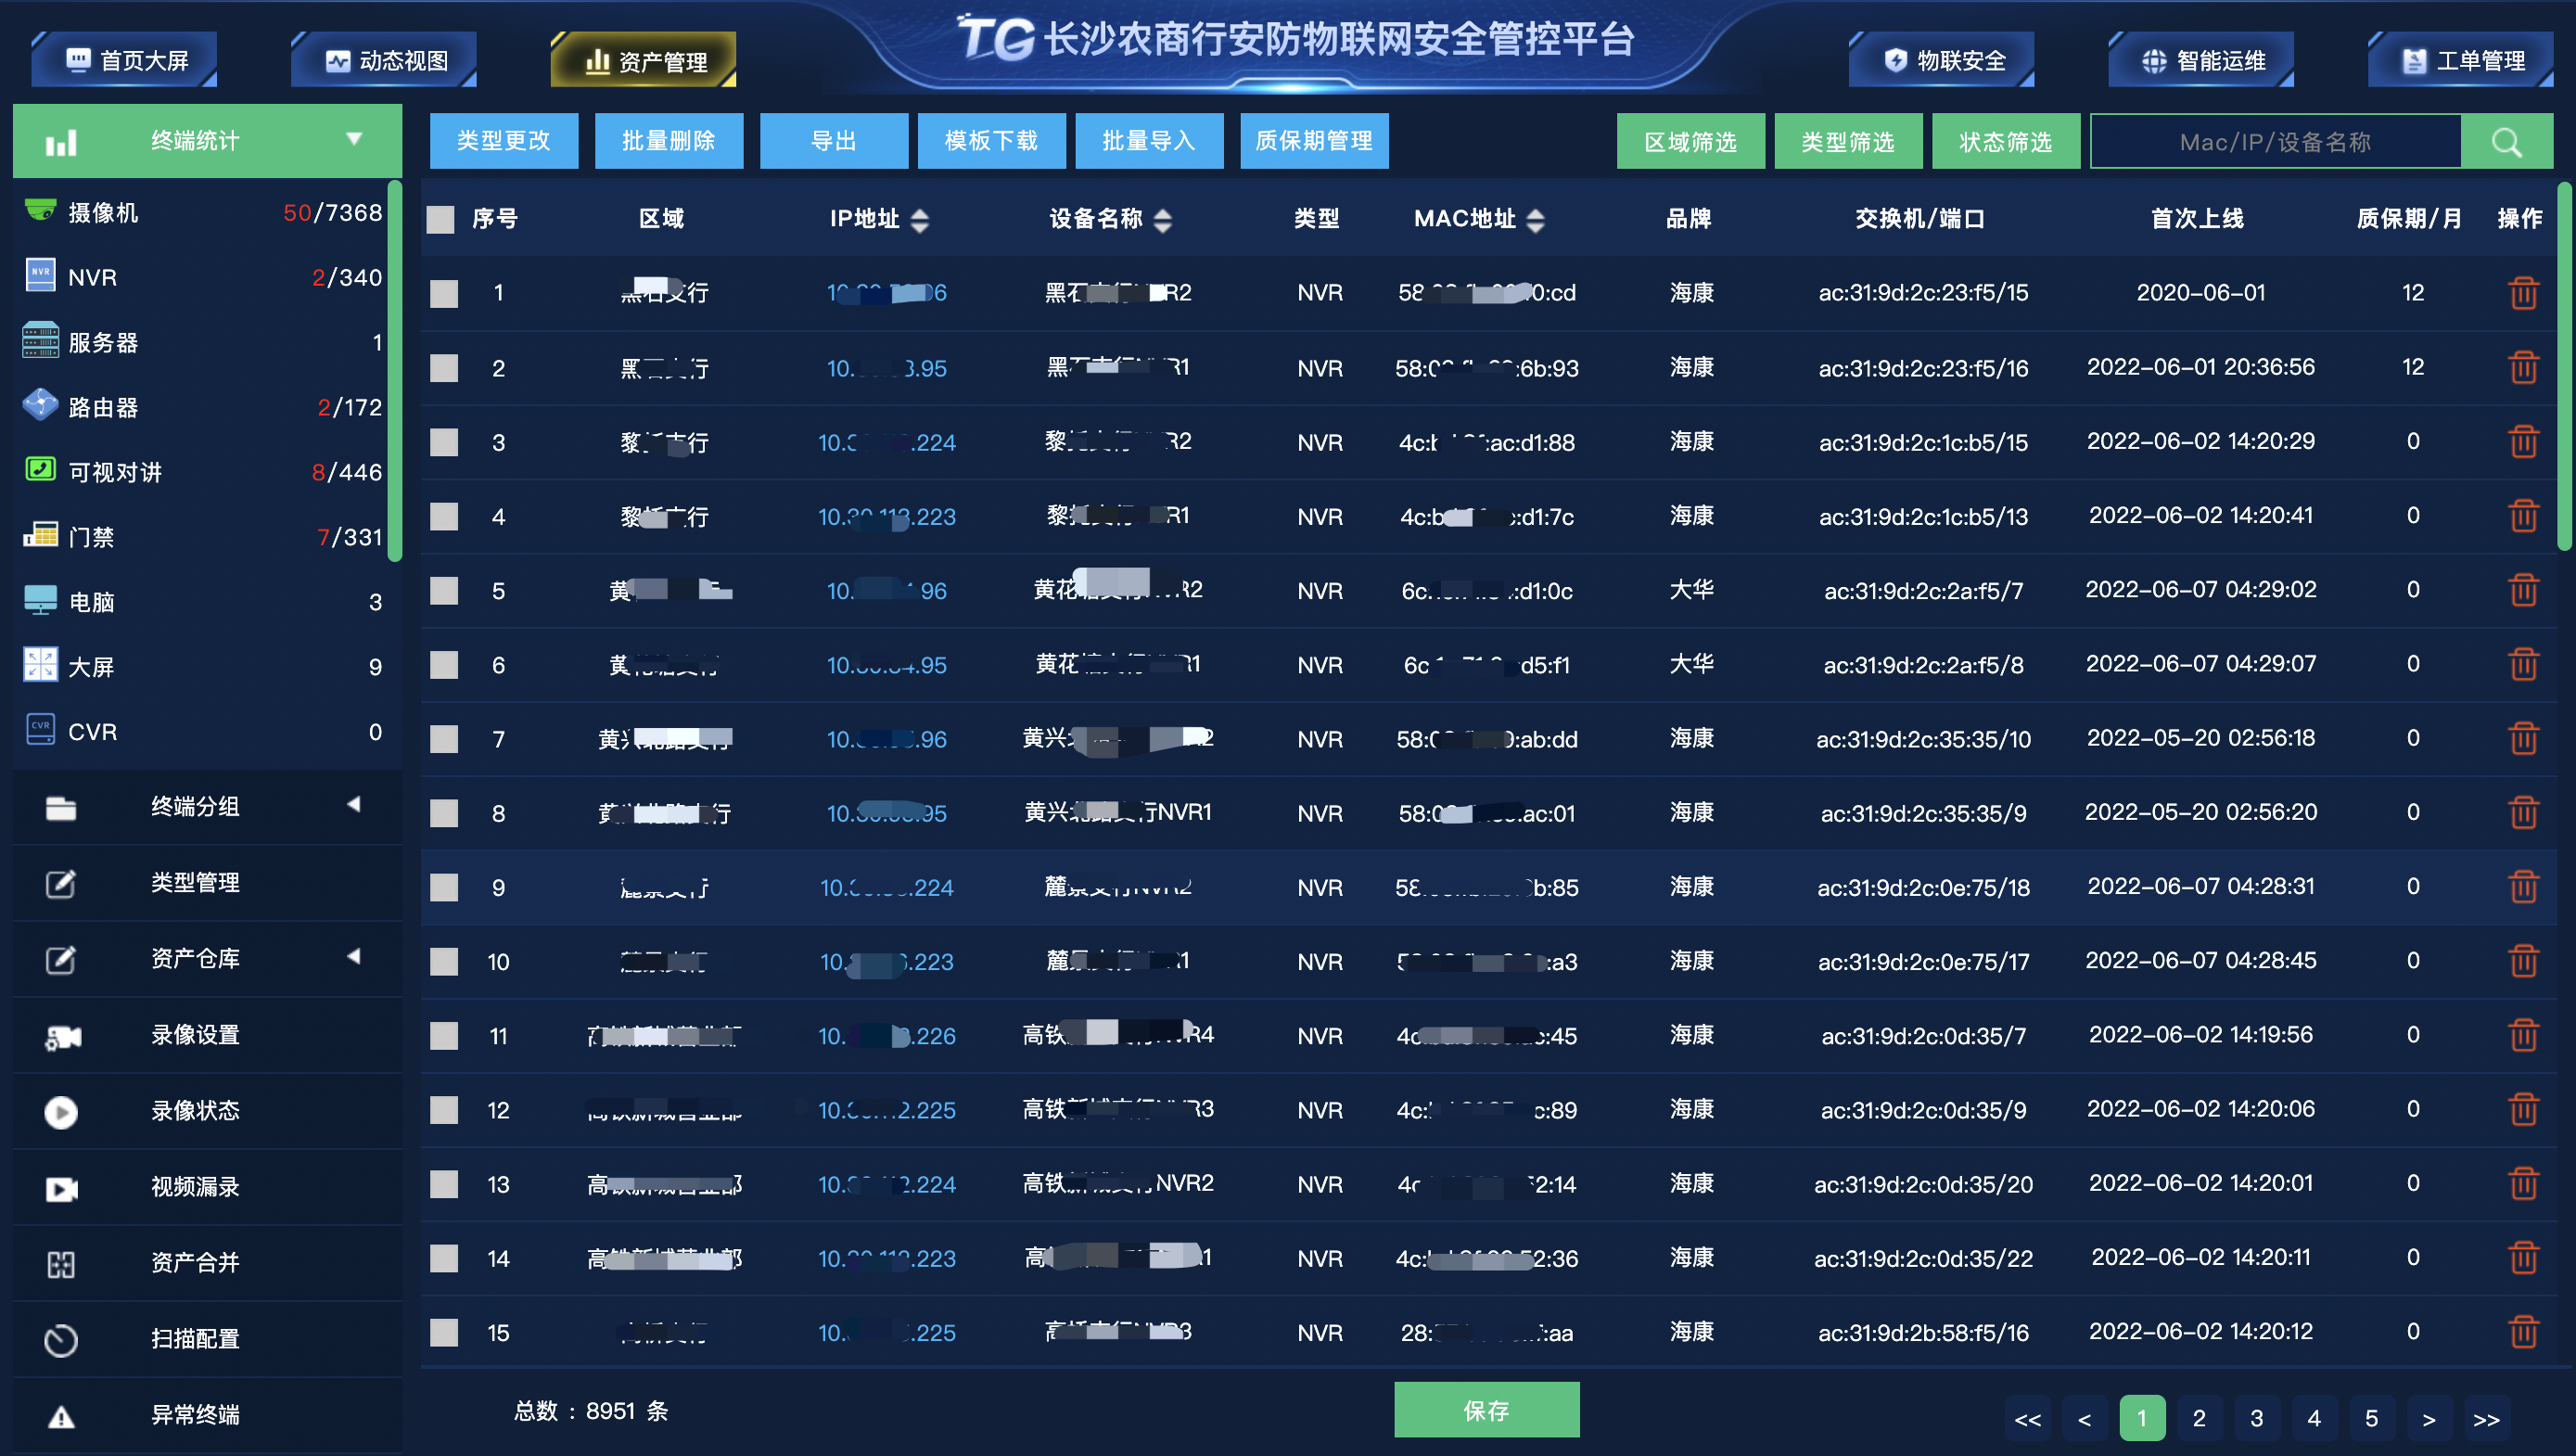Delete row 9 using trash icon
The width and height of the screenshot is (2576, 1456).
coord(2523,887)
